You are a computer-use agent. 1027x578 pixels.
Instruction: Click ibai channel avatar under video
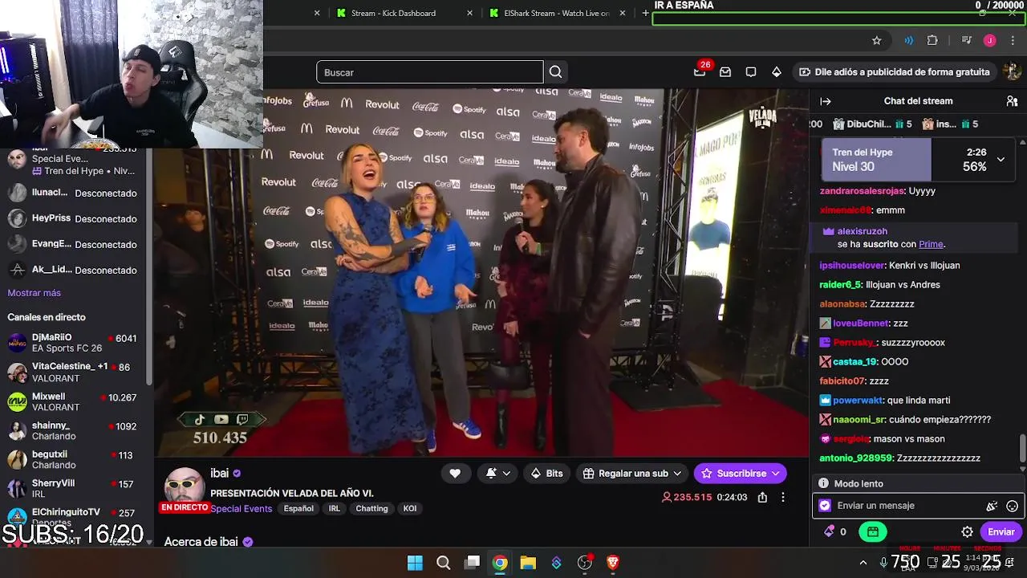[x=185, y=489]
